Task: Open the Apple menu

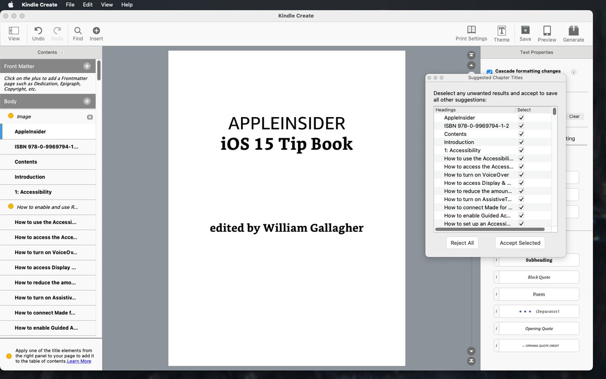Action: (11, 5)
